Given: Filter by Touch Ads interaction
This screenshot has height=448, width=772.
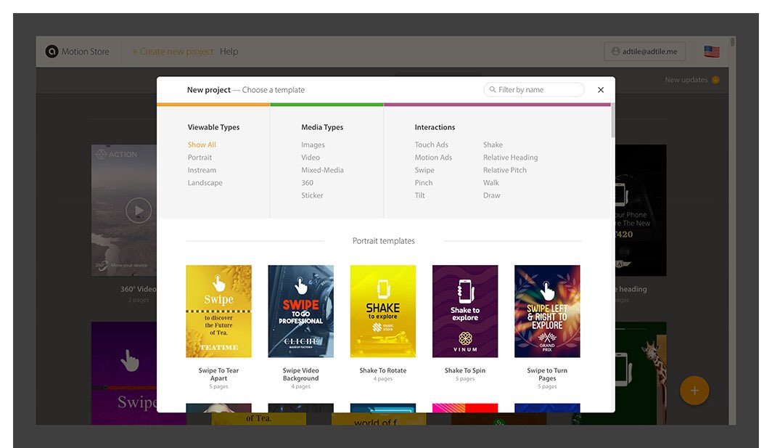Looking at the screenshot, I should 431,144.
